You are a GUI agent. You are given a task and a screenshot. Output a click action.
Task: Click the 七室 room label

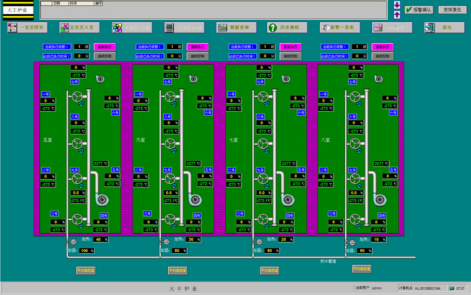[x=233, y=140]
